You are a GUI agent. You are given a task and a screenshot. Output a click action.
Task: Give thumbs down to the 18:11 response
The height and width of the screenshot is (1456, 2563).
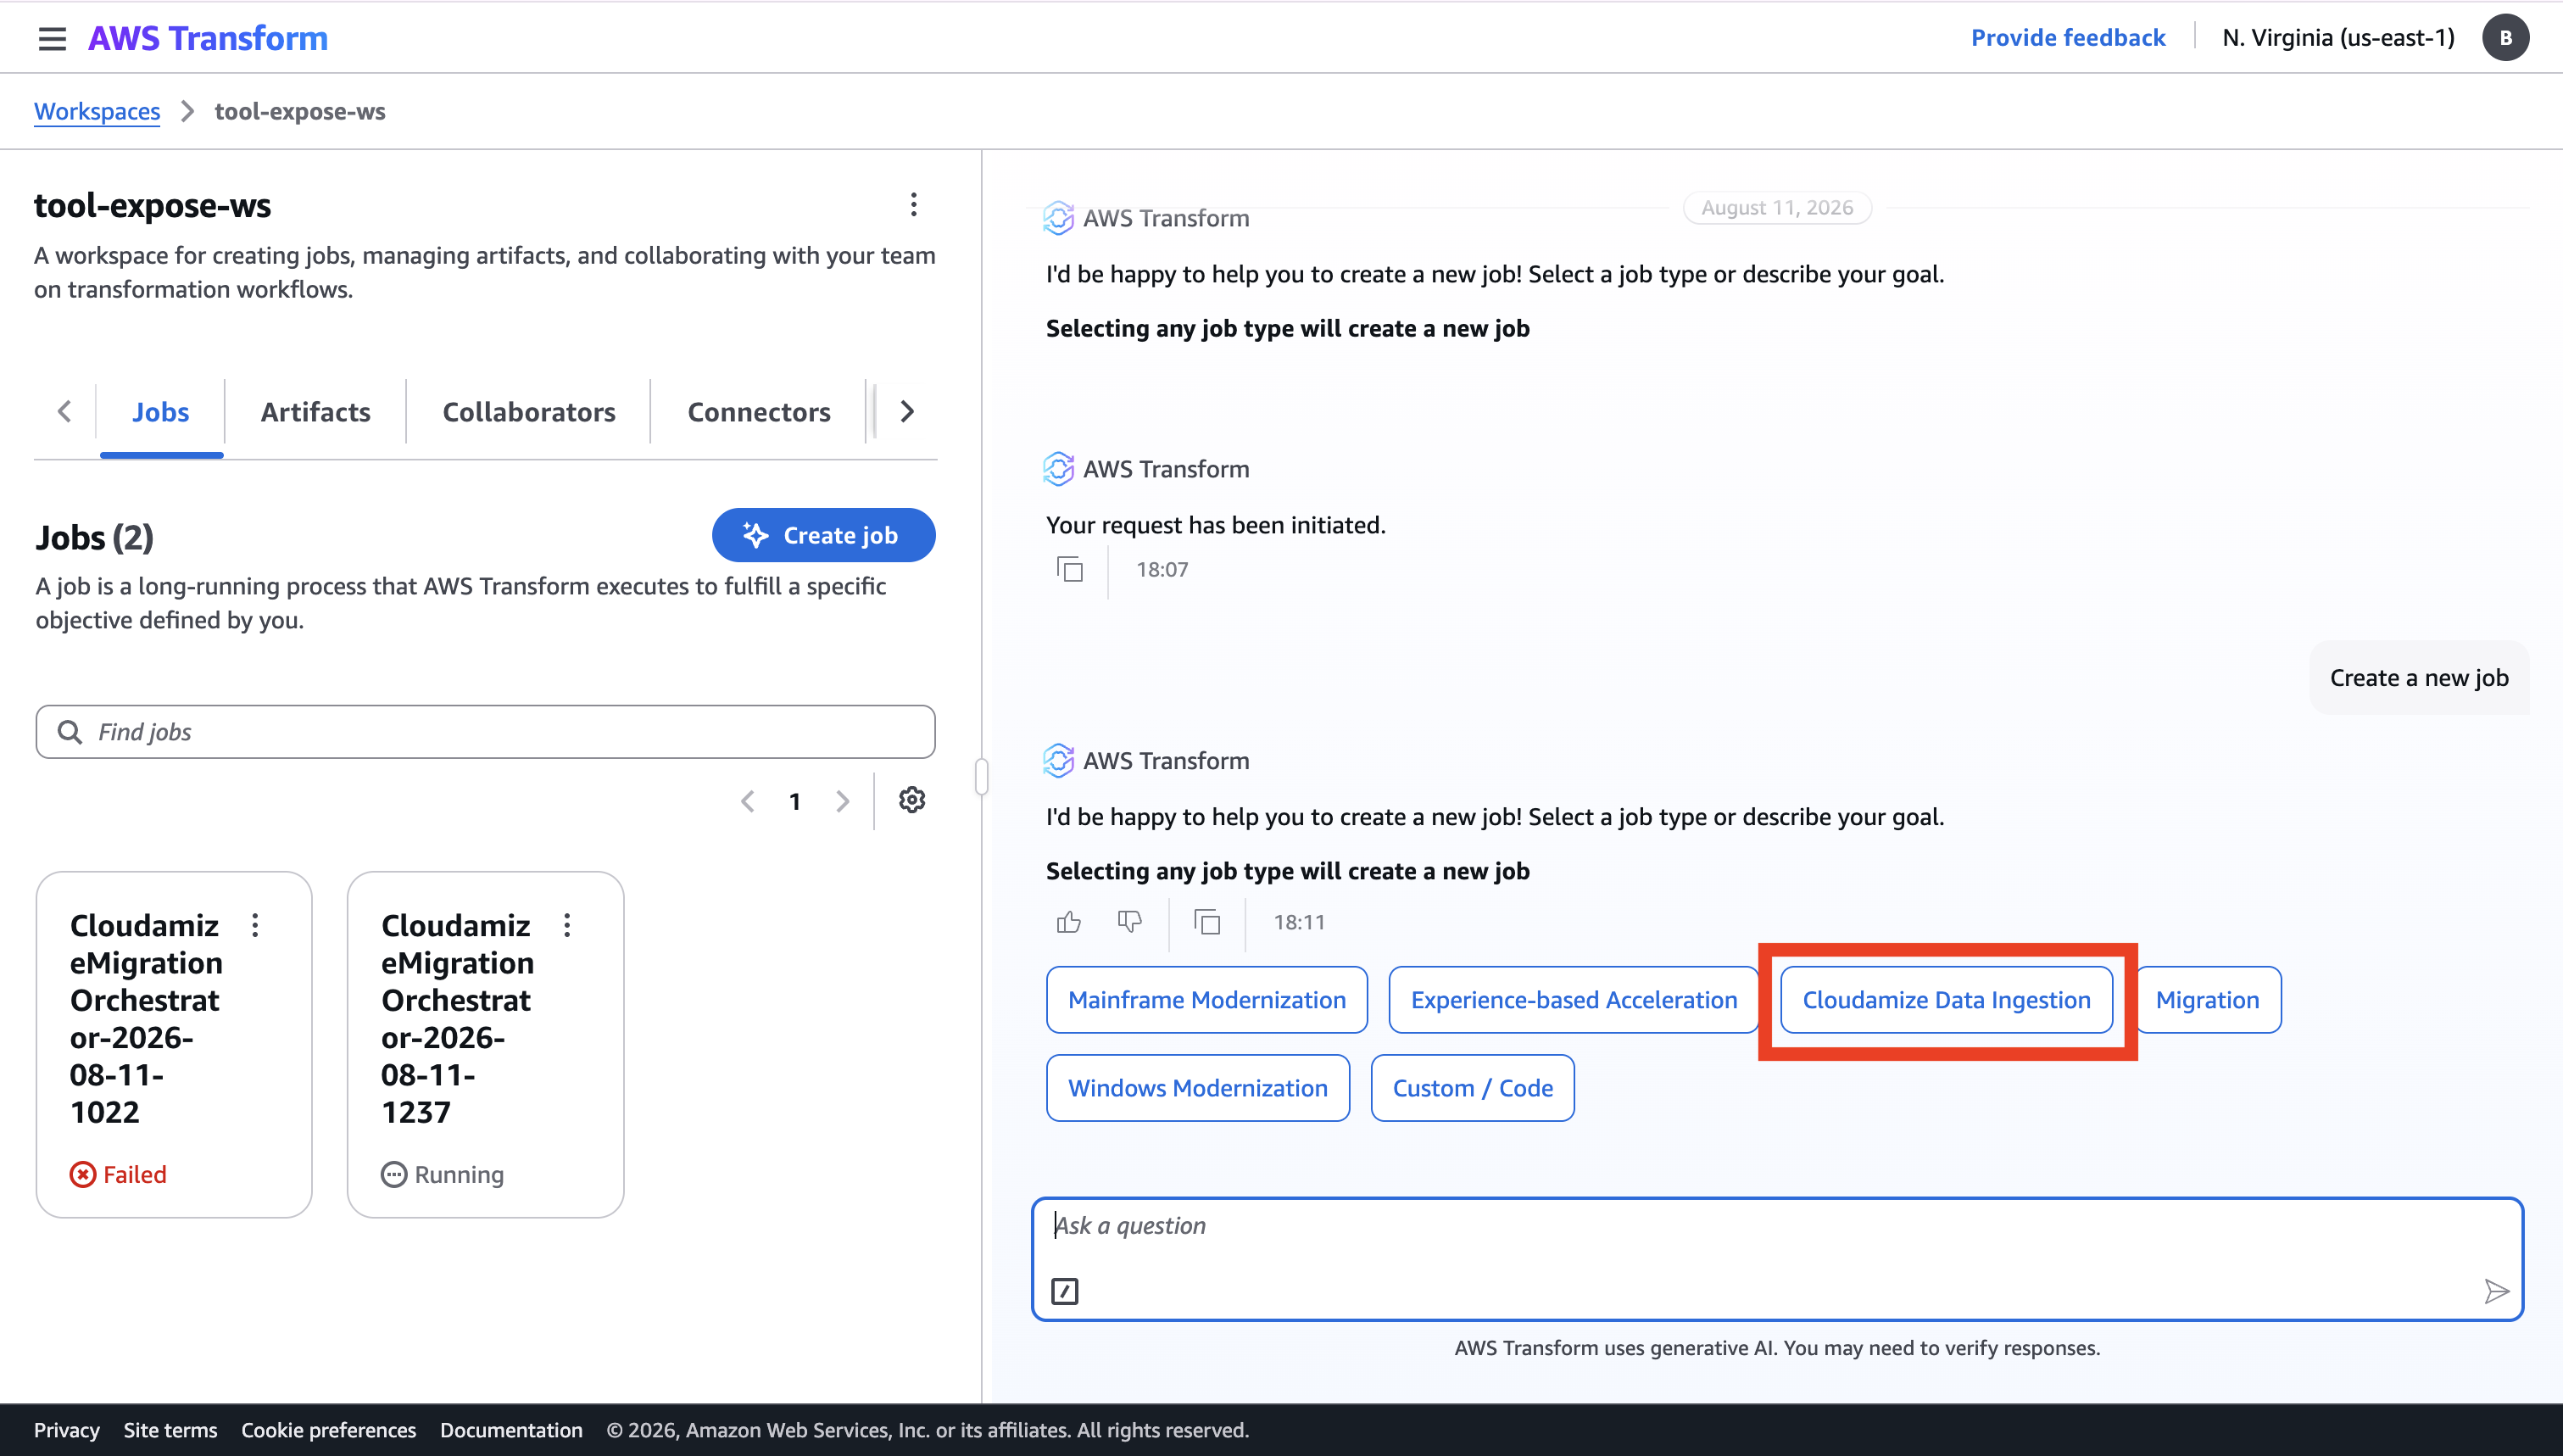coord(1129,921)
